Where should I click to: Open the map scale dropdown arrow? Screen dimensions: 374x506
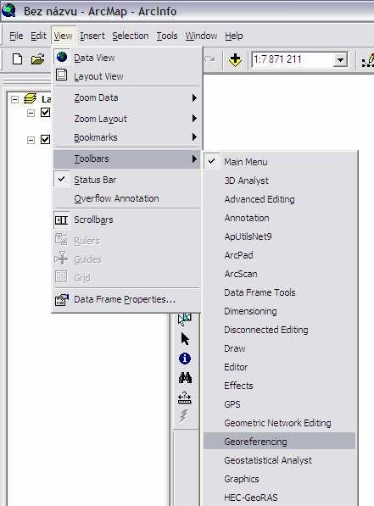(340, 60)
